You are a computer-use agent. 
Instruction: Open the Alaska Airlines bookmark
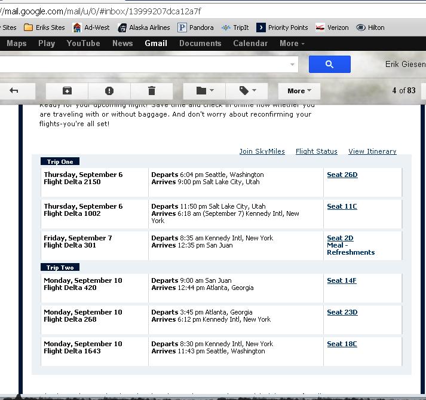pyautogui.click(x=144, y=28)
